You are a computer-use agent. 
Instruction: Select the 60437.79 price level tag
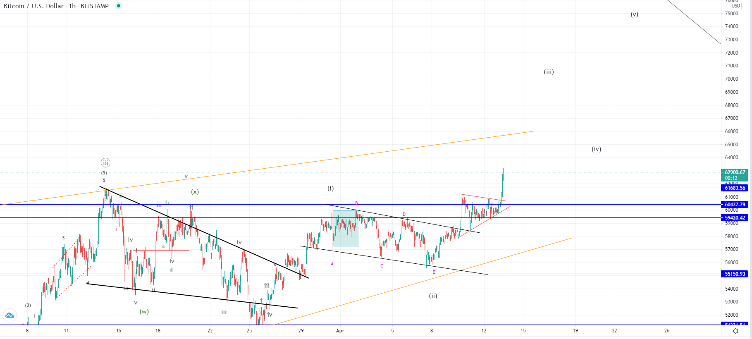pos(735,205)
